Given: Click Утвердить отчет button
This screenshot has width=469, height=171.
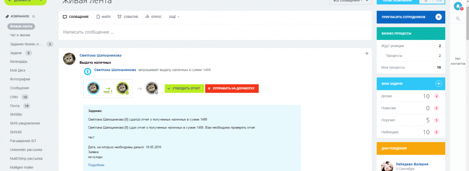Looking at the screenshot, I should [184, 88].
